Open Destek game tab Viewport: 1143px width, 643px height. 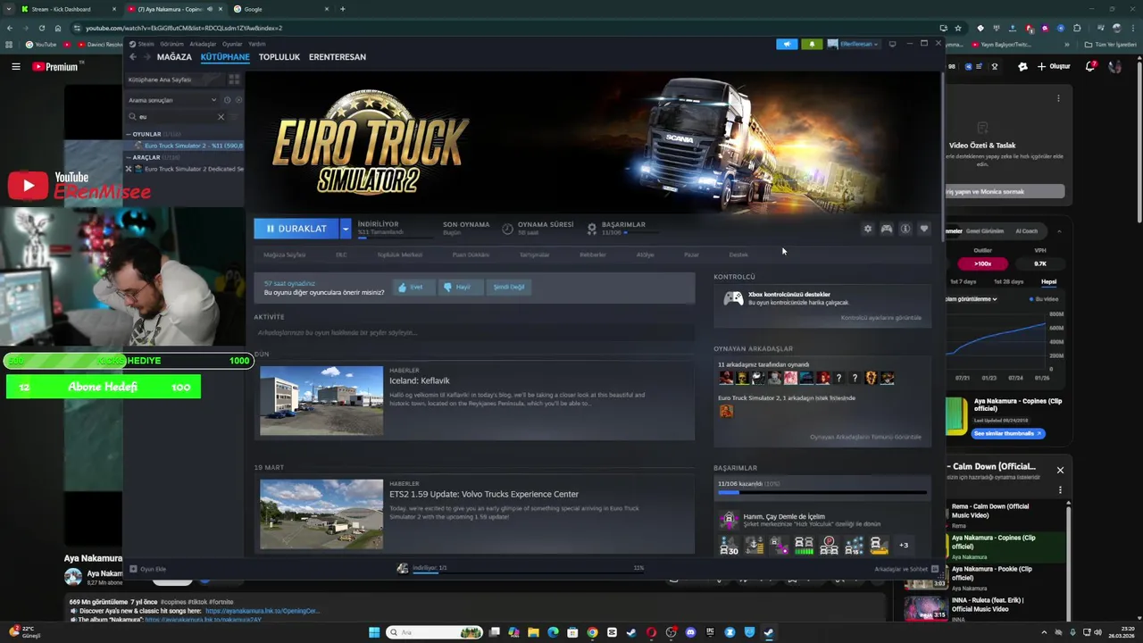pos(738,255)
